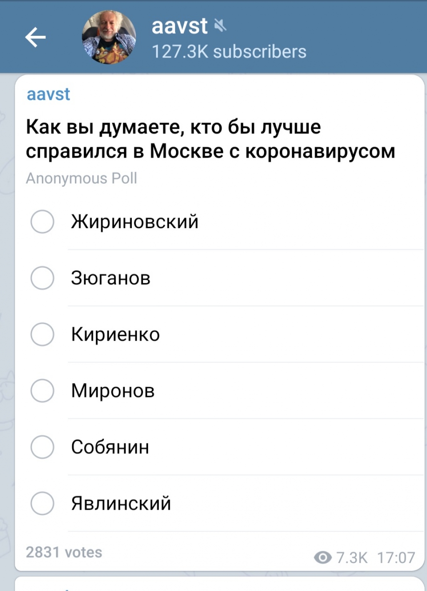The width and height of the screenshot is (427, 591).
Task: Tap the muted speaker icon
Action: 220,26
